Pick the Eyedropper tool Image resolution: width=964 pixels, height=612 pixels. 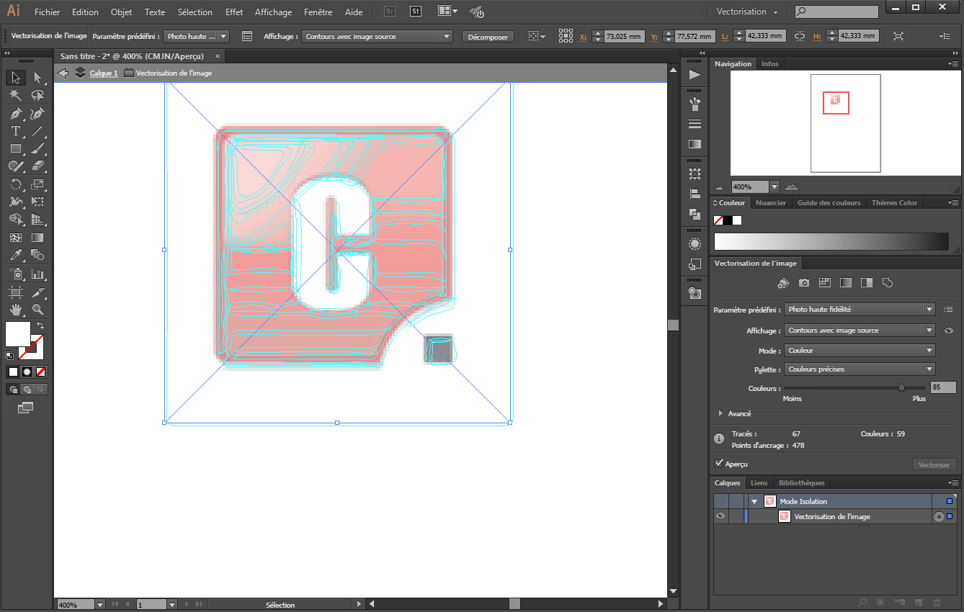(15, 256)
